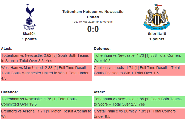Click the right bottom Atack section heading
The image size is (186, 122).
tap(99, 92)
